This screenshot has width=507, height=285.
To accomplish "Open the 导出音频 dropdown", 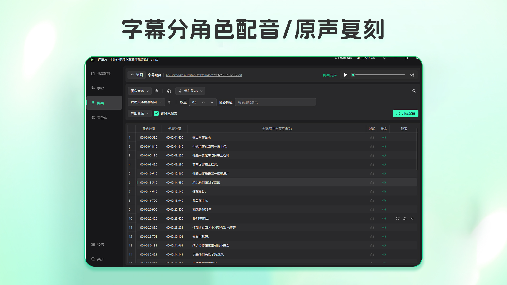I will 140,113.
